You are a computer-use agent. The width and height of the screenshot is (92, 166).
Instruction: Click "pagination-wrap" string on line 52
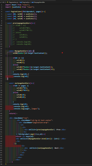coord(41,123)
